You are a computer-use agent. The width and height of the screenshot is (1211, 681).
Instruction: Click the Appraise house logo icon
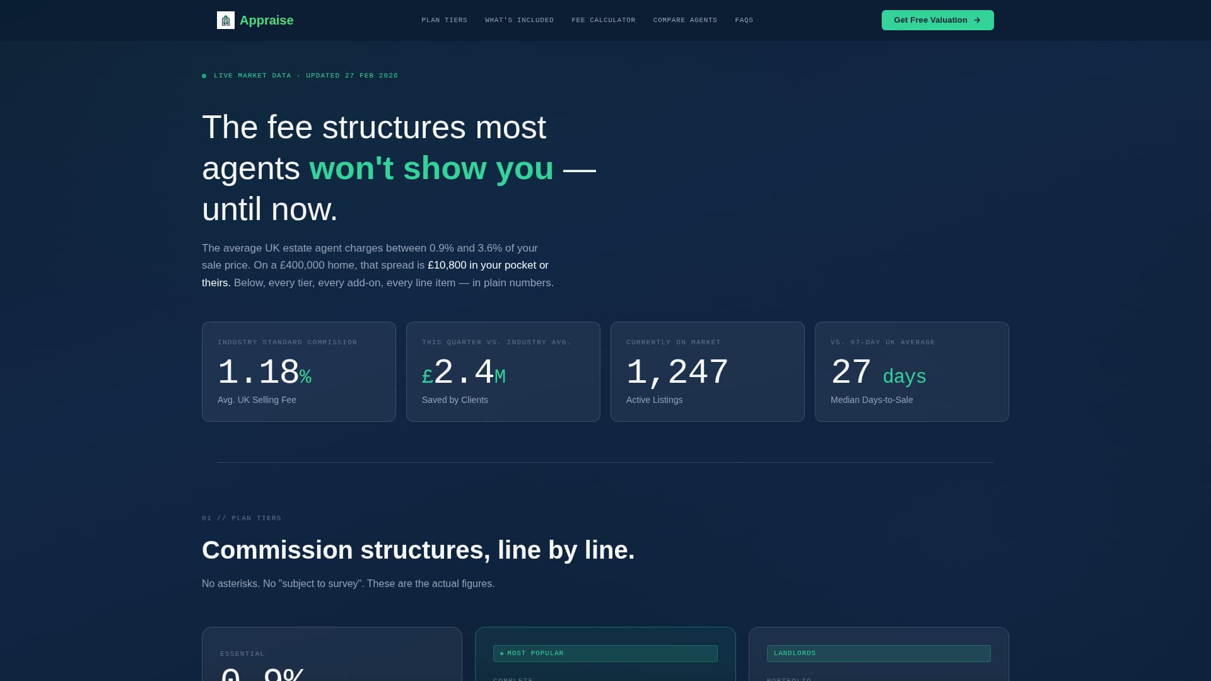(x=226, y=20)
